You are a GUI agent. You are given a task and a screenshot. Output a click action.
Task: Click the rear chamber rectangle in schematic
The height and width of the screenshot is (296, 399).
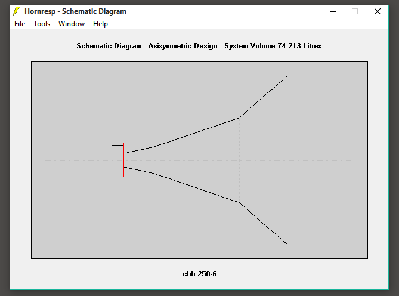(117, 160)
